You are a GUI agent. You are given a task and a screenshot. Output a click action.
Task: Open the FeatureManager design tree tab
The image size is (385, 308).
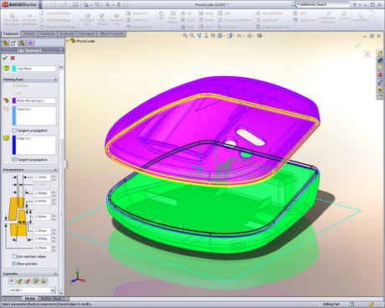(5, 43)
